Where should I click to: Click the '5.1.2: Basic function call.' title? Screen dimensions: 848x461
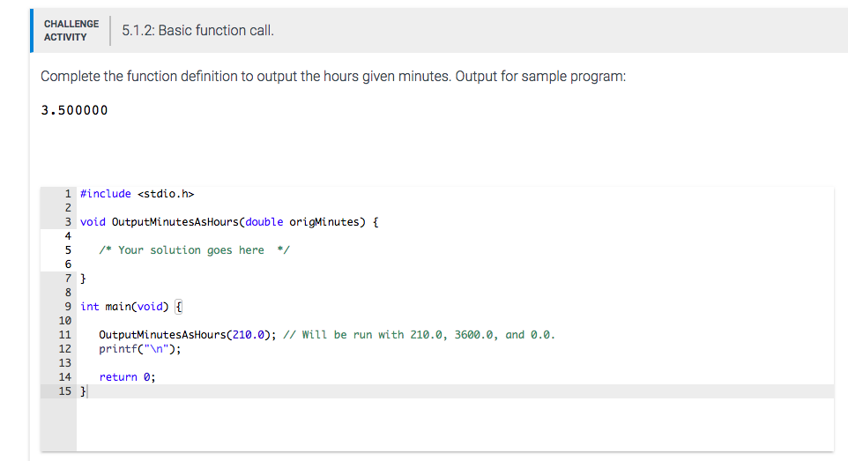pos(198,30)
